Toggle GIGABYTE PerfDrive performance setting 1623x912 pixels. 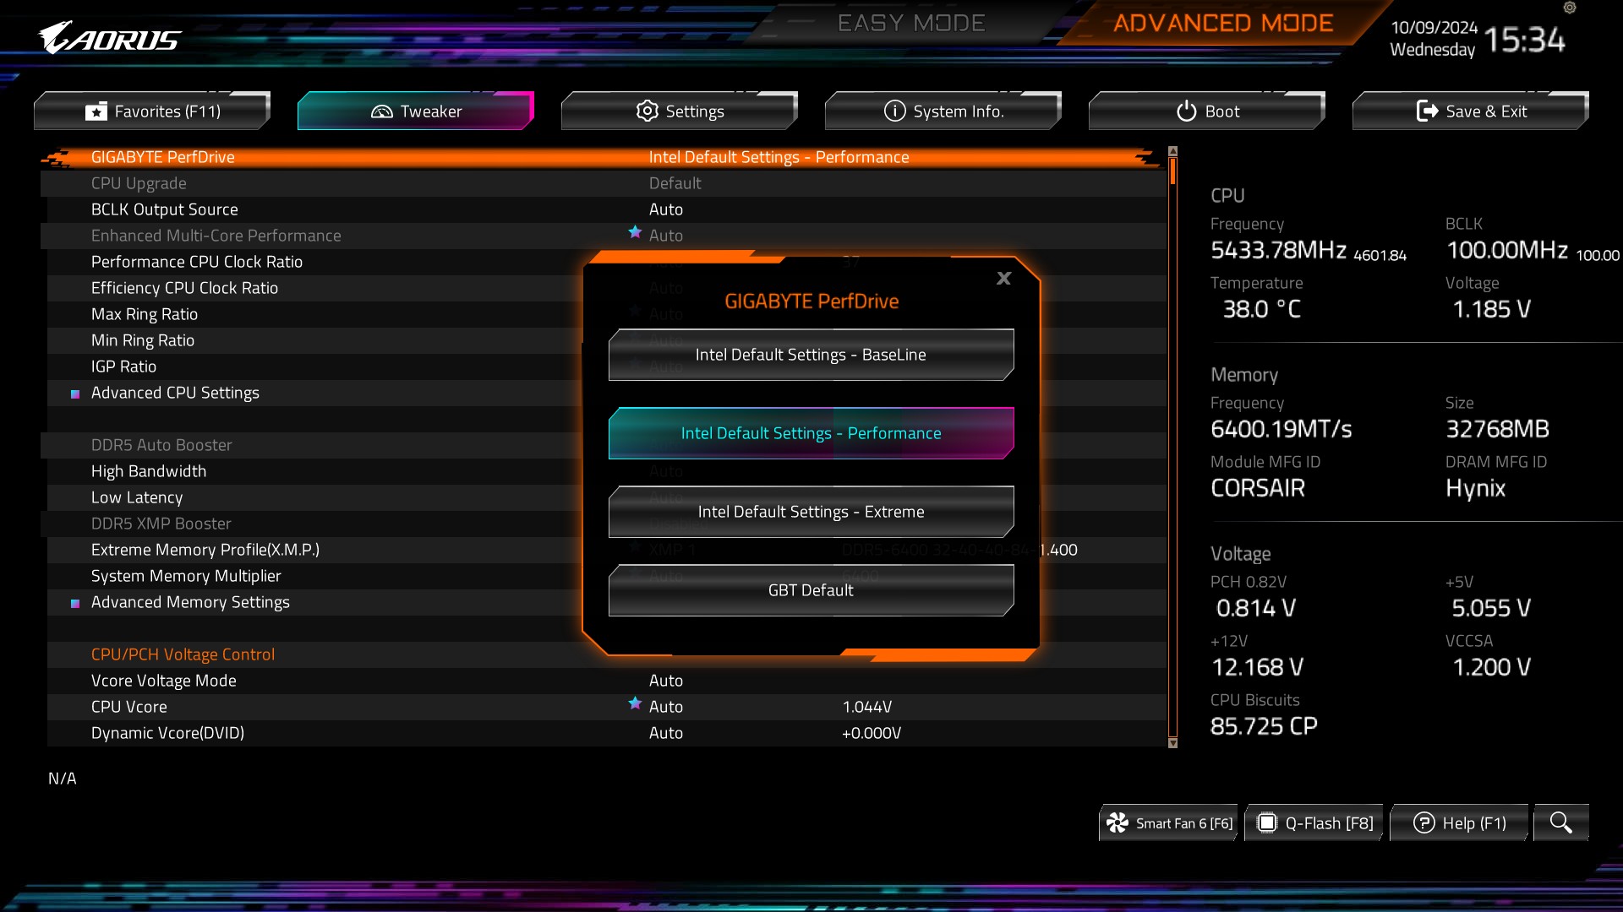pos(811,432)
